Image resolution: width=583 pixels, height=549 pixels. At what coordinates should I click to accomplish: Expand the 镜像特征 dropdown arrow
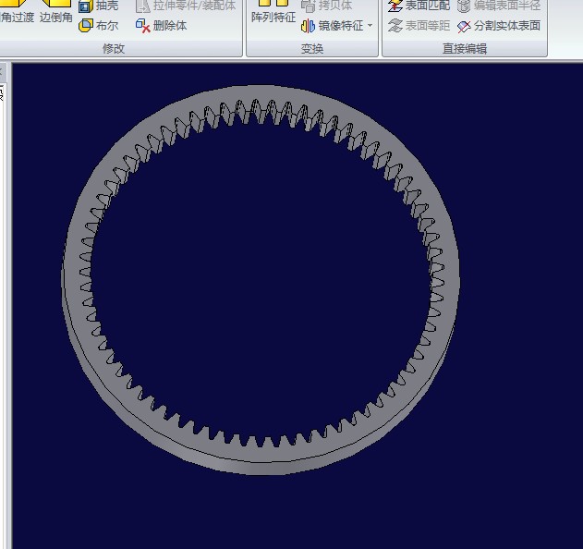coord(370,26)
